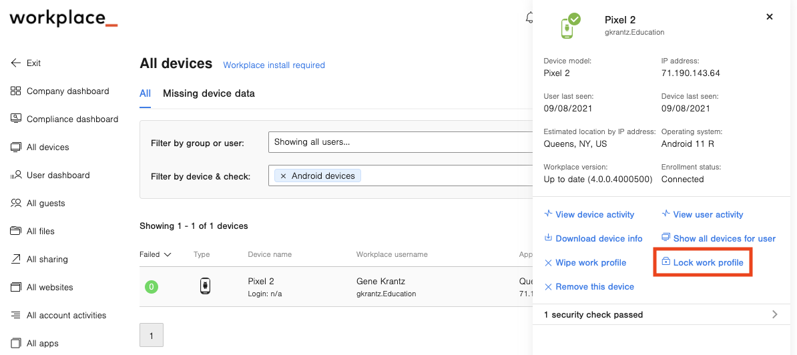
Task: Open the Filter by device & check field
Action: 401,175
